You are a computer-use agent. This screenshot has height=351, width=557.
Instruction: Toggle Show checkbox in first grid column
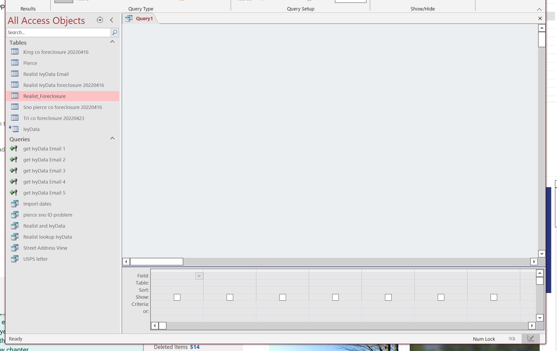(x=177, y=297)
